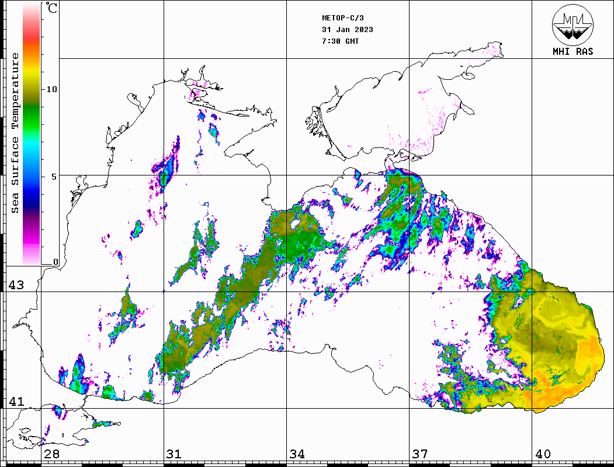The image size is (614, 467).
Task: Click the longitude label "31"
Action: pos(174,454)
